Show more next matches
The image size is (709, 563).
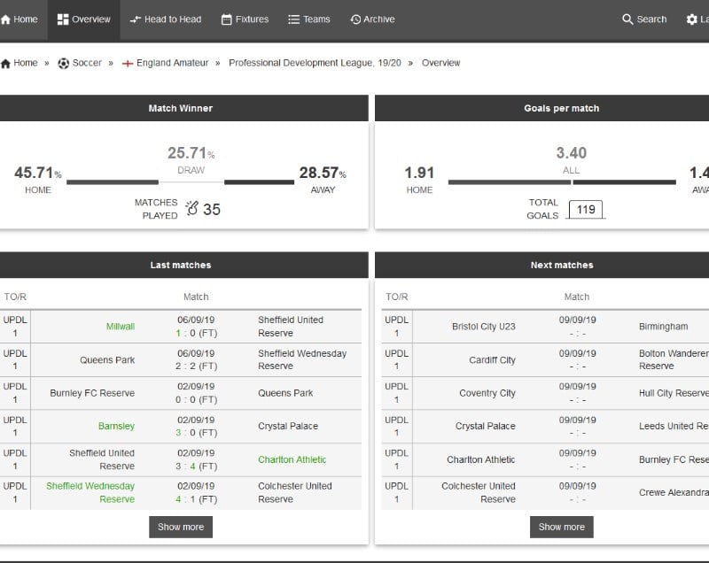tap(562, 527)
